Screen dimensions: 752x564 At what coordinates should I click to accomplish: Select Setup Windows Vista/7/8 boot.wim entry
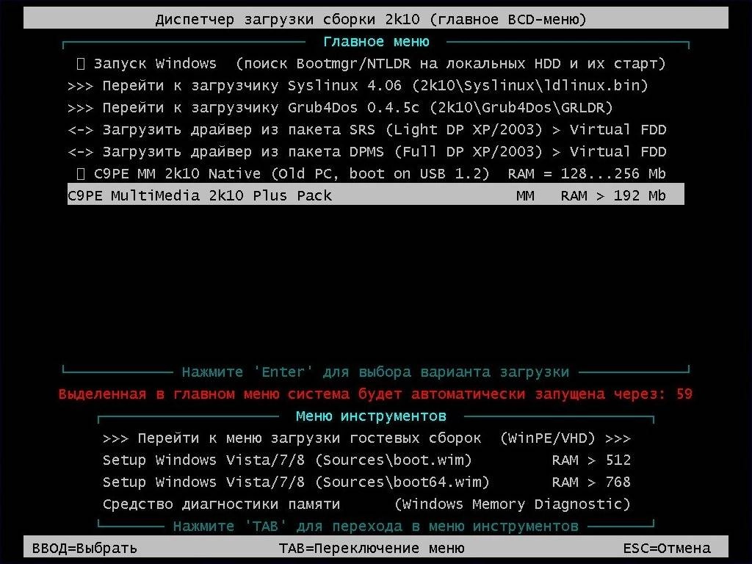366,460
